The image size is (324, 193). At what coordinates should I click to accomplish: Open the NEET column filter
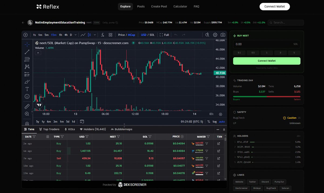[x=118, y=136]
